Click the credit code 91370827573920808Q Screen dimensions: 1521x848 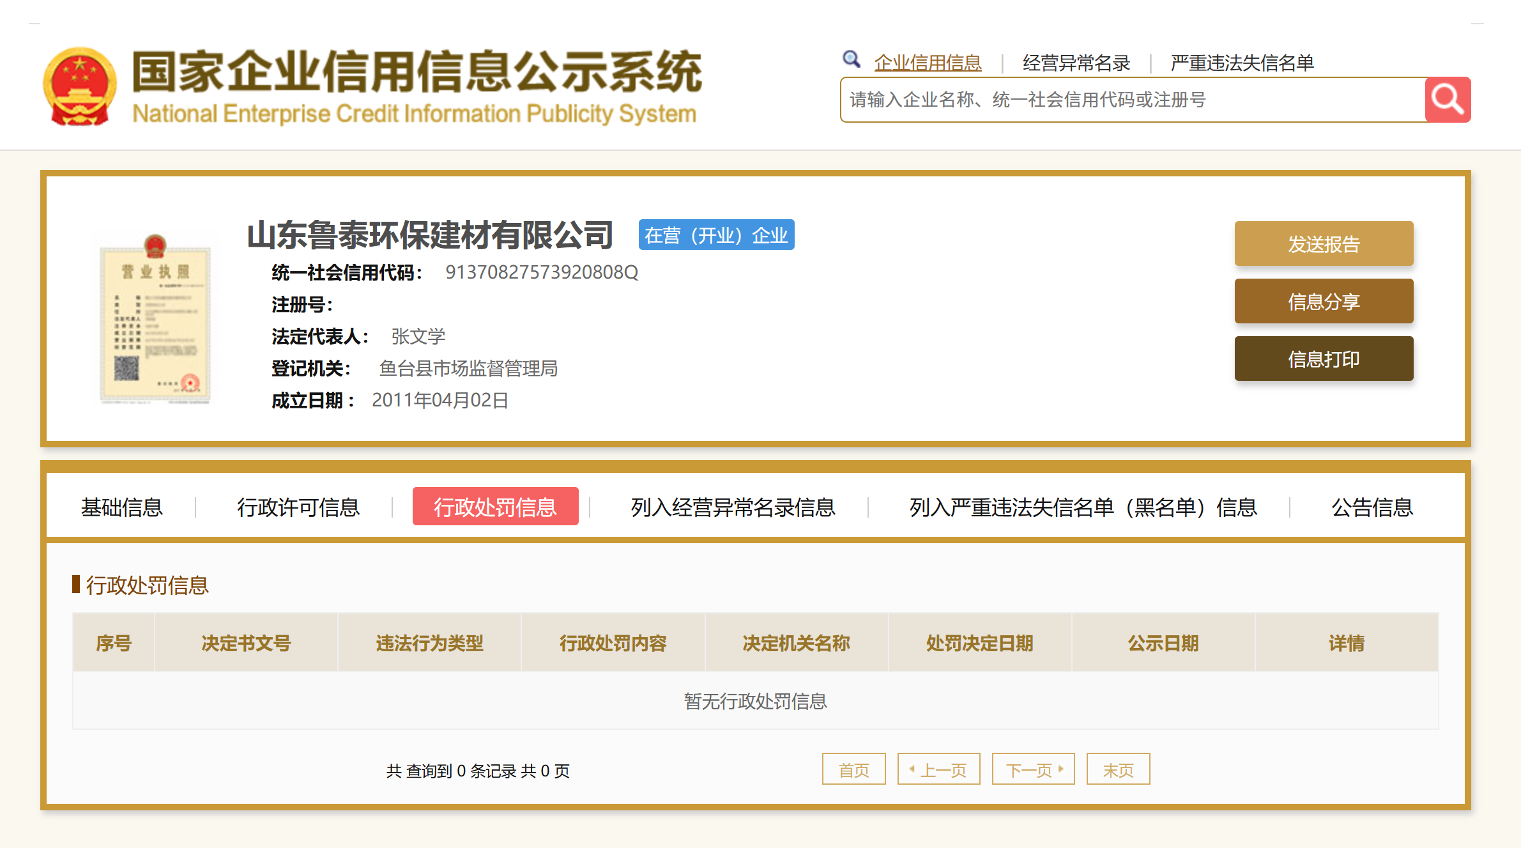542,272
